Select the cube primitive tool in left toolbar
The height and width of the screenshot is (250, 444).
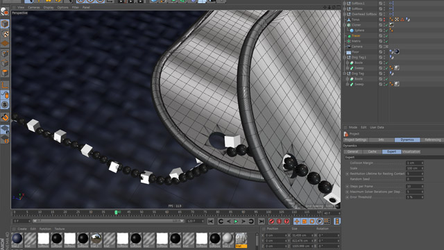click(5, 24)
